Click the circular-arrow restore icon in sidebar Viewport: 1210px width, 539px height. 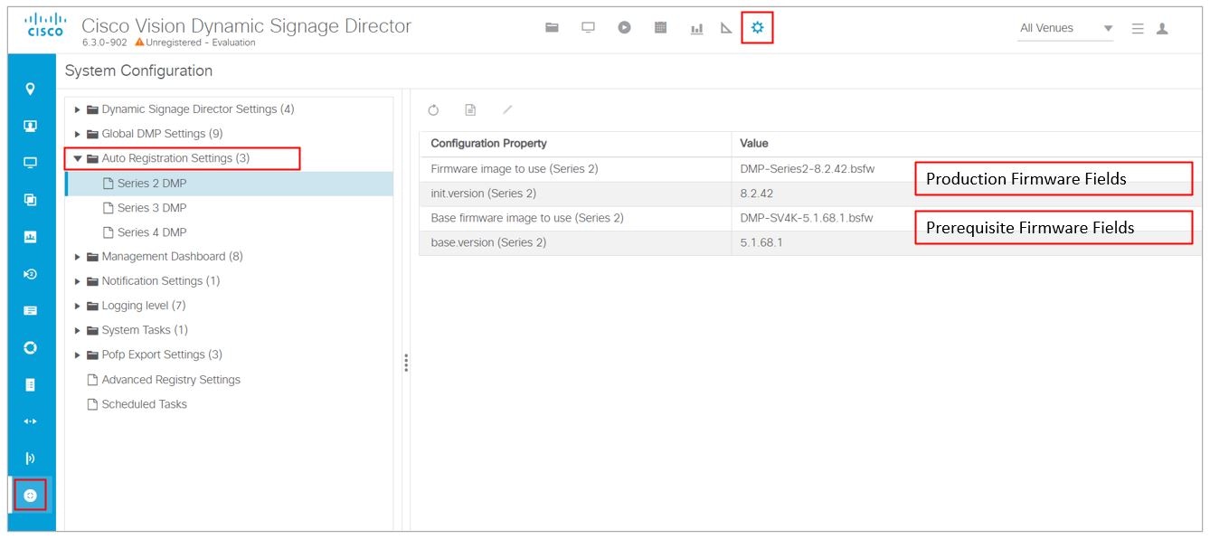tap(31, 274)
